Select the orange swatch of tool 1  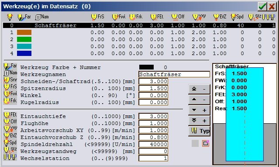pos(24,32)
